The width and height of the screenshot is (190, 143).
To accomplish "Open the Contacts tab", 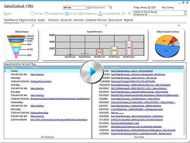I will point(53,20).
